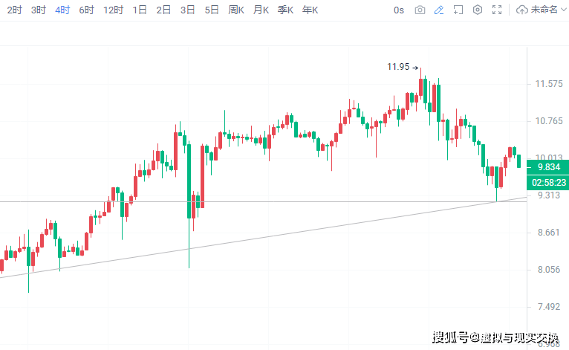
Task: Click the 9.834 current price label
Action: [x=547, y=167]
